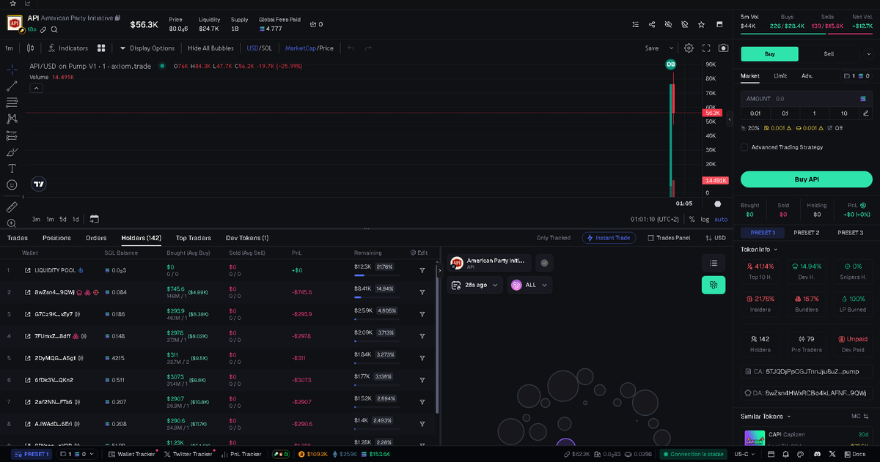The width and height of the screenshot is (880, 462).
Task: Open the Top Traders tab
Action: [194, 238]
